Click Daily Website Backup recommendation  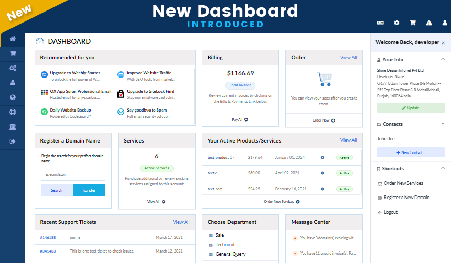tap(70, 110)
